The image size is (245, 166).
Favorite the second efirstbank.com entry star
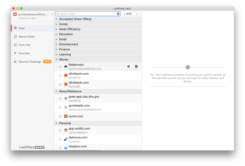pyautogui.click(x=60, y=85)
